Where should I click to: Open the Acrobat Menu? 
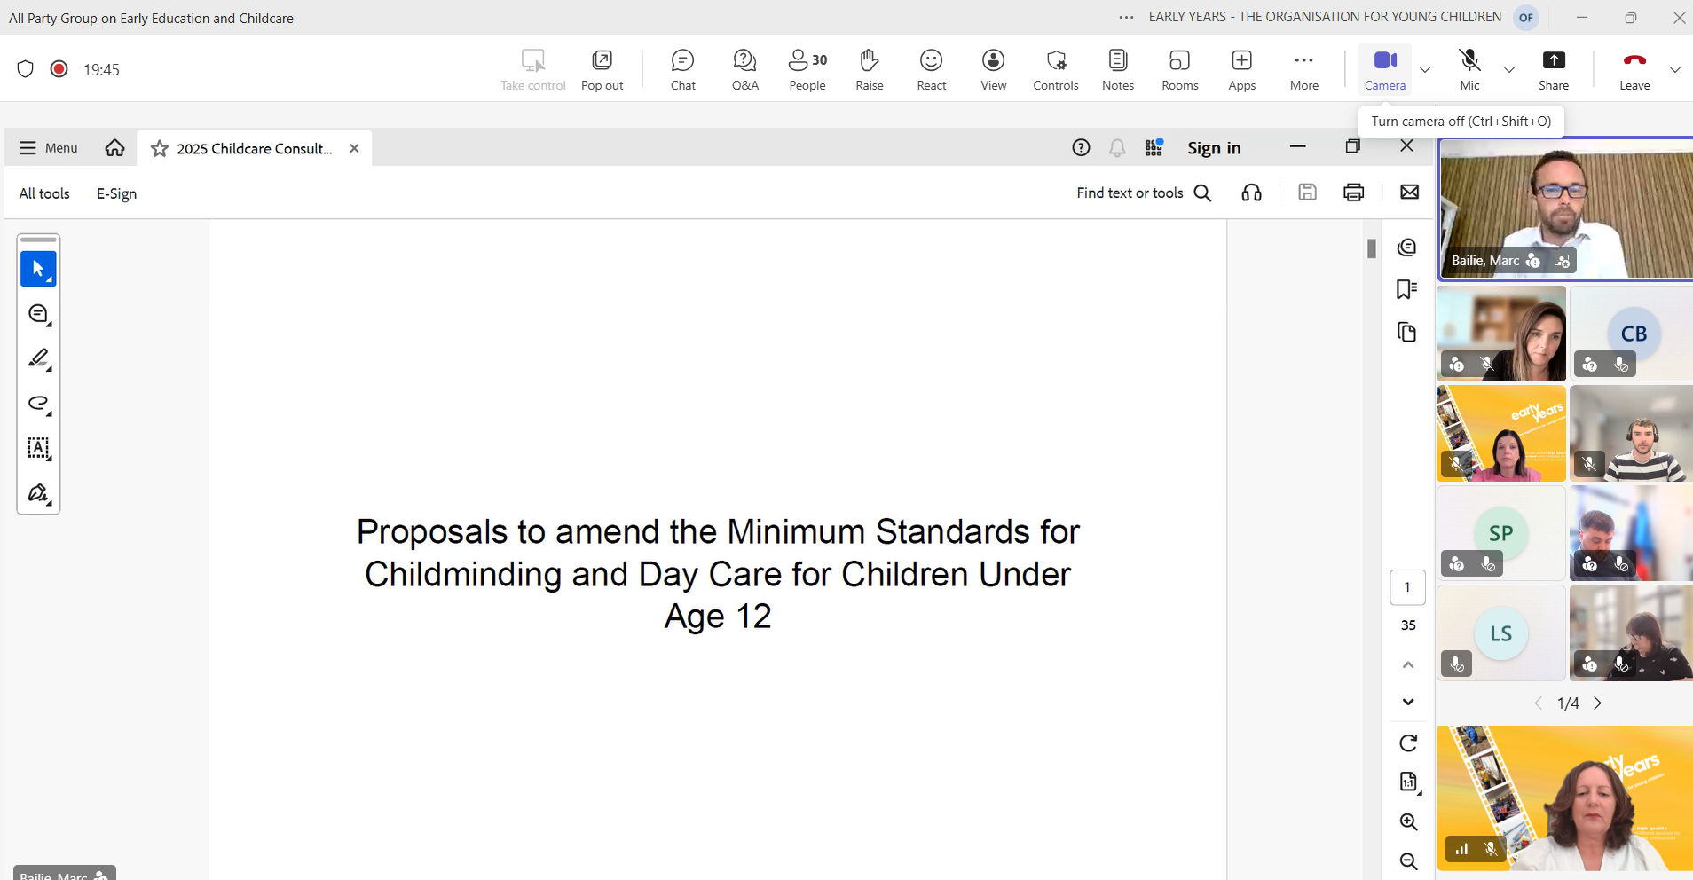click(49, 148)
